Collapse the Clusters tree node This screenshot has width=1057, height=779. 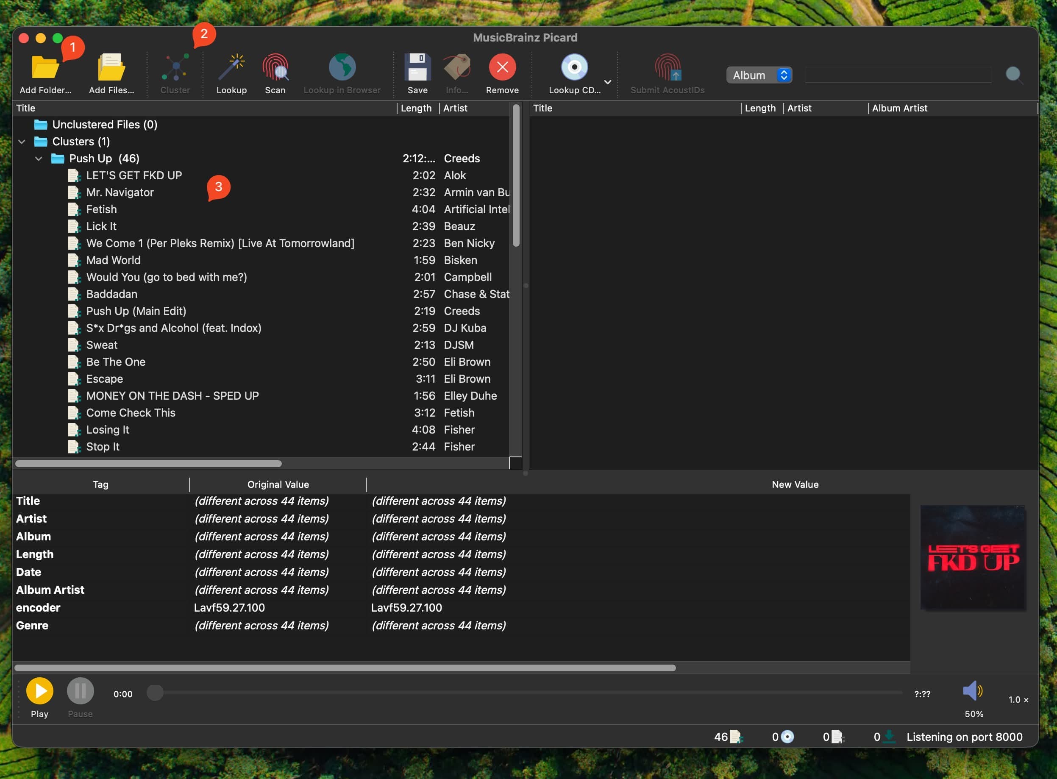point(22,142)
